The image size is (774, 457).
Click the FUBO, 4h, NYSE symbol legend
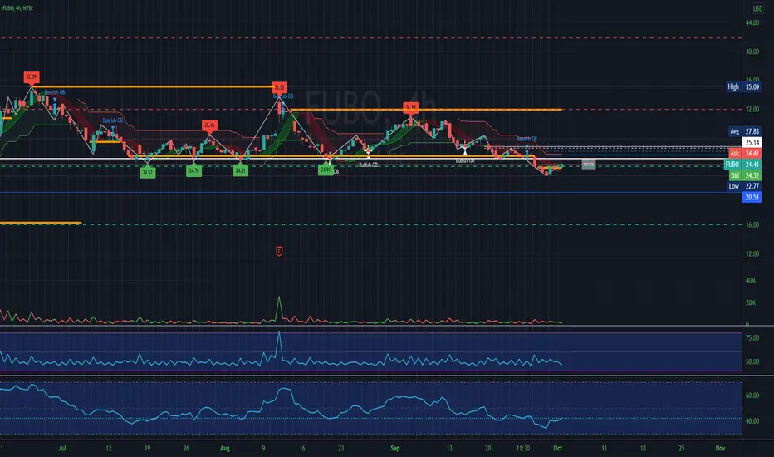17,8
